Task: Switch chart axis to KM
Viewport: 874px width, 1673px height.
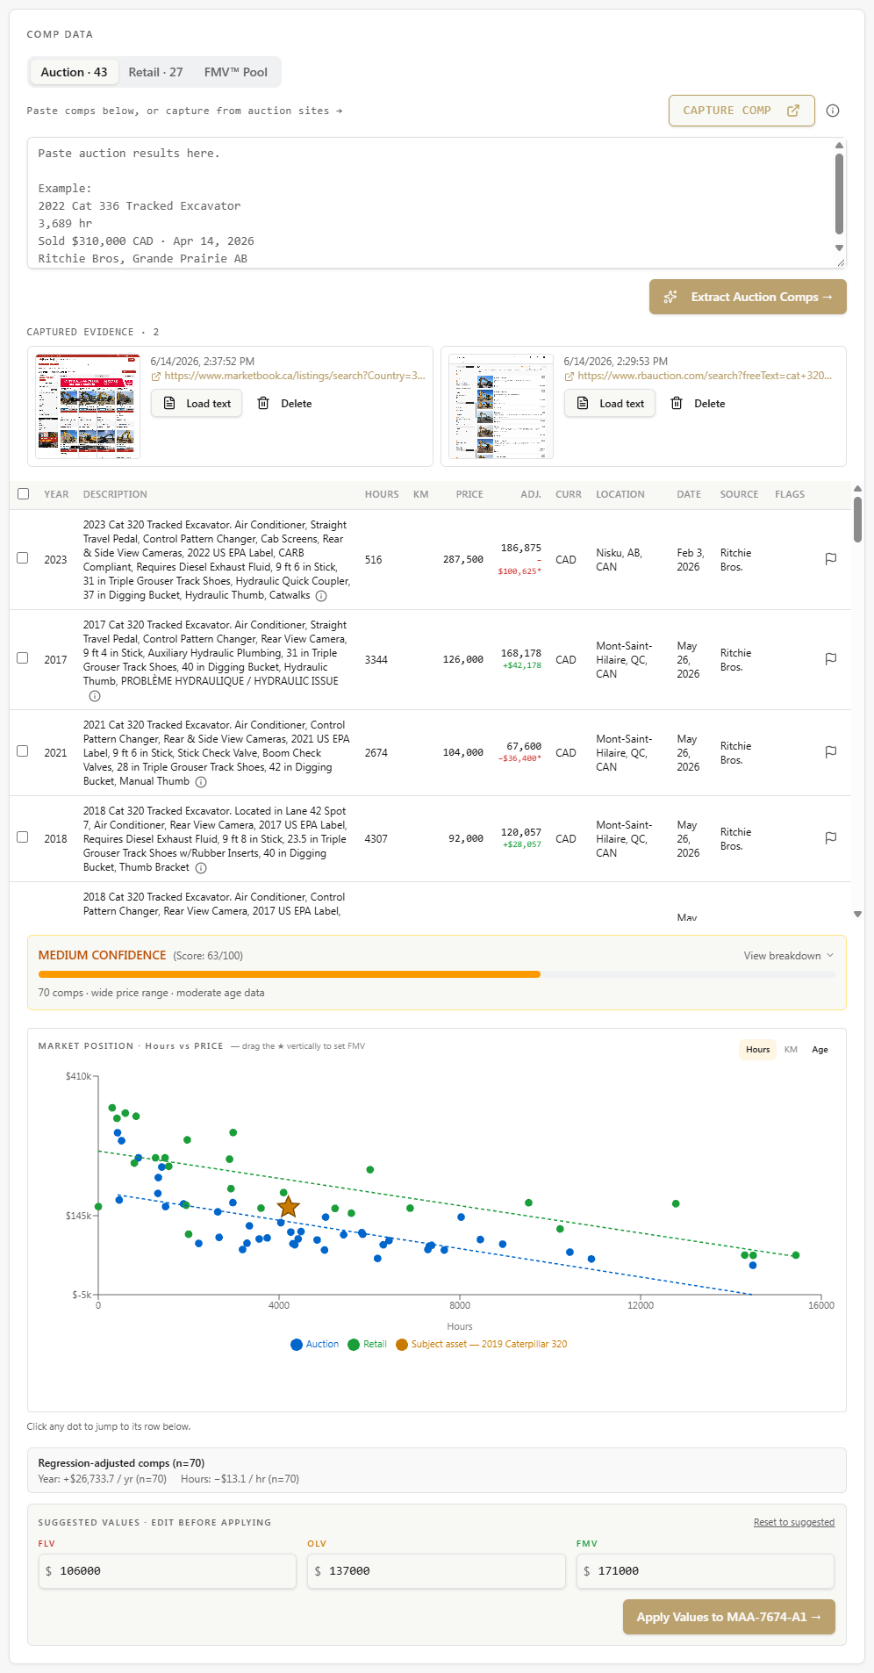Action: (791, 1050)
